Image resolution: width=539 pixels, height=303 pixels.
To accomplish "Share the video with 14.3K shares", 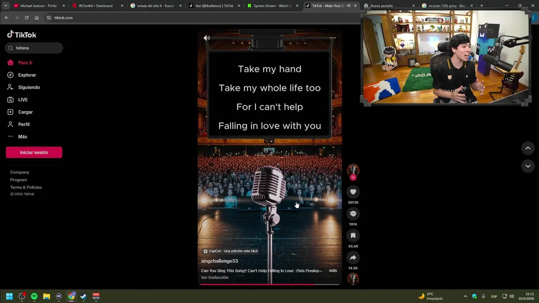I will click(353, 258).
